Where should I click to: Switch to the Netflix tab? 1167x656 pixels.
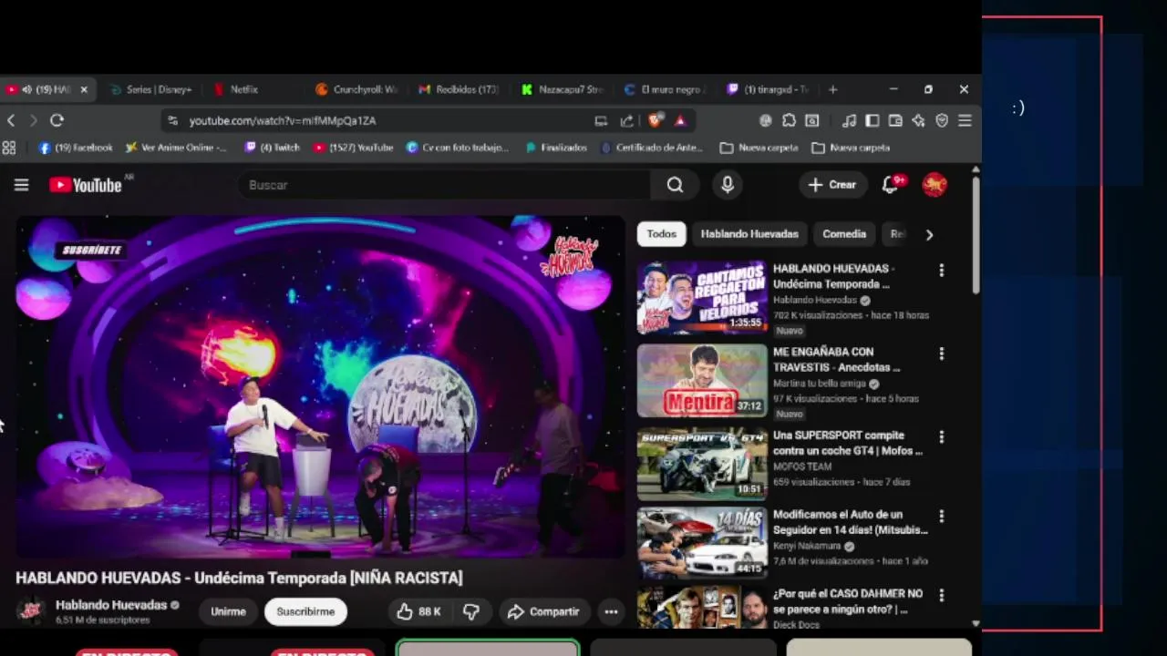(244, 89)
